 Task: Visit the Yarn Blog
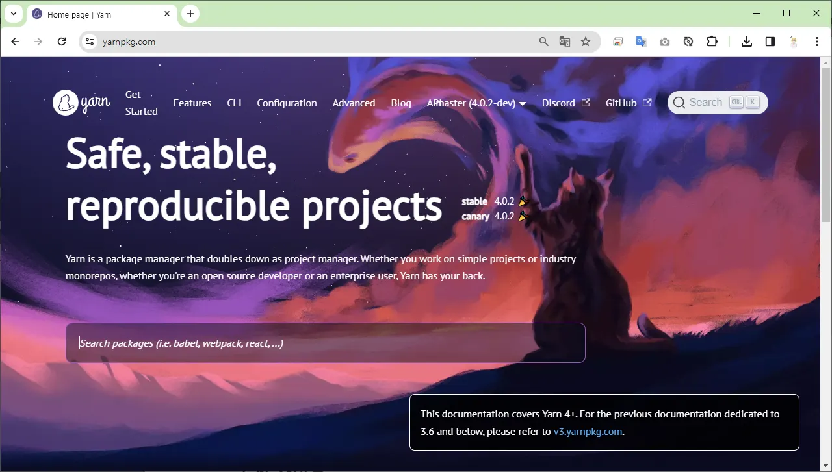coord(401,103)
